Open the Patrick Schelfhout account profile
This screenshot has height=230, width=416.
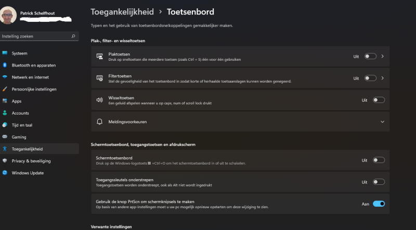[x=36, y=15]
